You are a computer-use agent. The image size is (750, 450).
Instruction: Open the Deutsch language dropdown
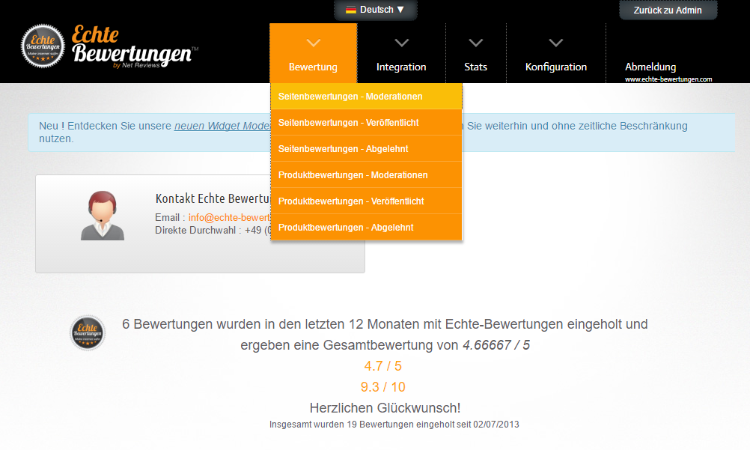tap(376, 10)
